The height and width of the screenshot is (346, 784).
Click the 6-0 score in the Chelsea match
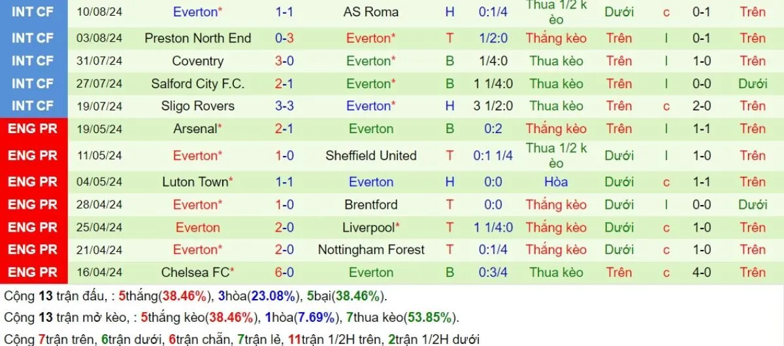(x=284, y=272)
